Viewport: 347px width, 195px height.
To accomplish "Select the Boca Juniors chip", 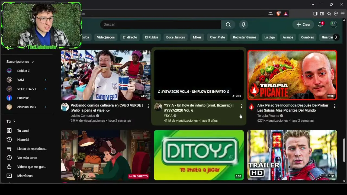I will (175, 37).
